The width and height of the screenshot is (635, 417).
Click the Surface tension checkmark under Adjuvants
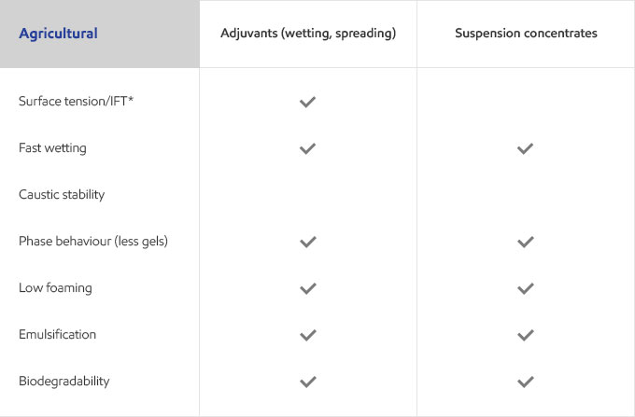(307, 102)
